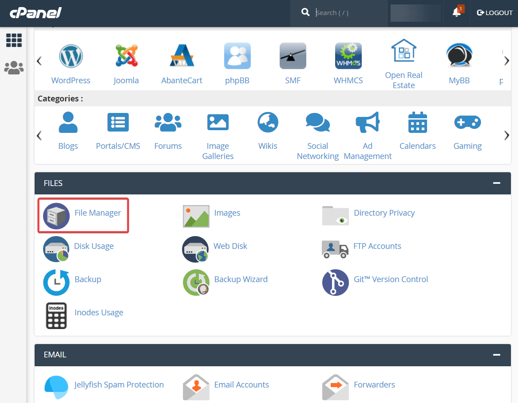Click the Search input field
Screen dimensions: 518x403
(x=349, y=13)
